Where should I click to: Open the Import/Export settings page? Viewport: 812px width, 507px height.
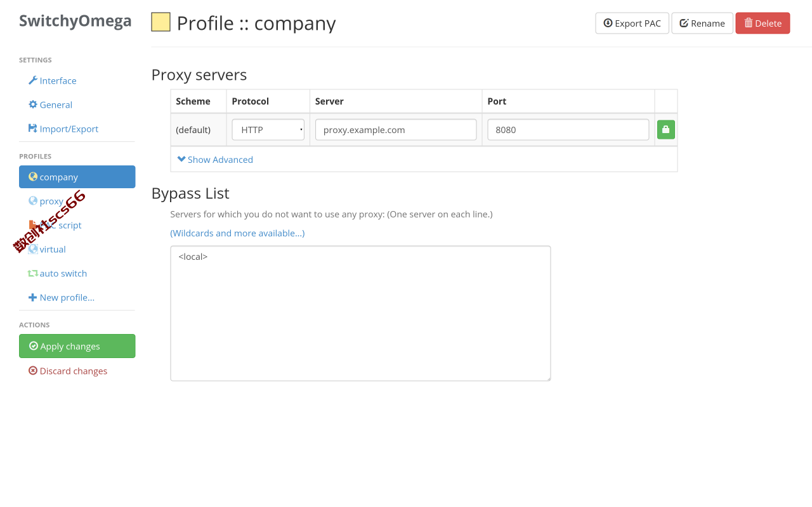click(77, 129)
